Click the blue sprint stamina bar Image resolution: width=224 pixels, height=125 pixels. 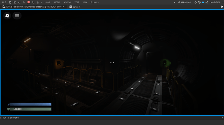tap(31, 104)
